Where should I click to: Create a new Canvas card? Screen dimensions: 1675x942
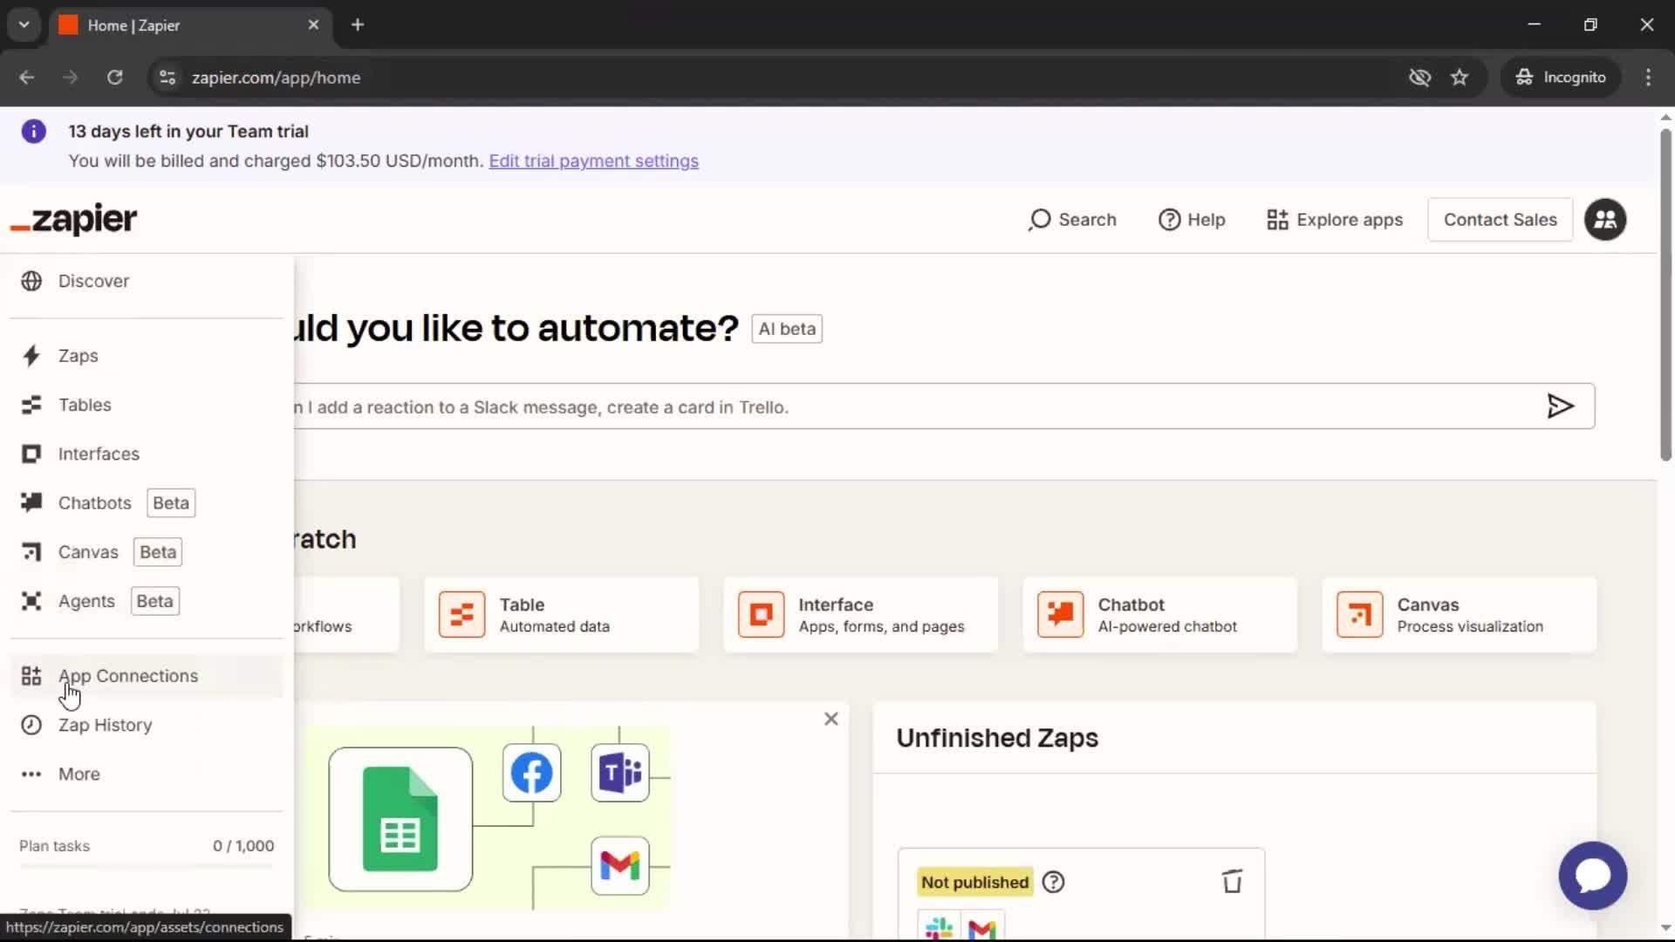tap(1459, 615)
